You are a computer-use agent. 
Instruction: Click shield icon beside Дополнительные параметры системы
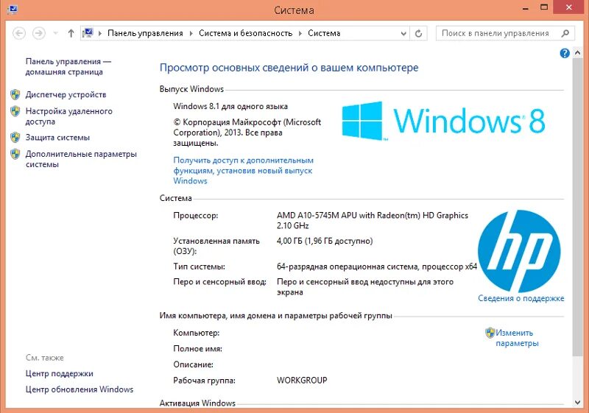coord(15,154)
